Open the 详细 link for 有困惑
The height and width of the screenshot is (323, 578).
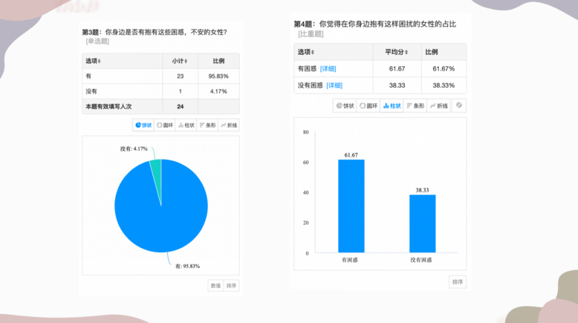(x=328, y=69)
